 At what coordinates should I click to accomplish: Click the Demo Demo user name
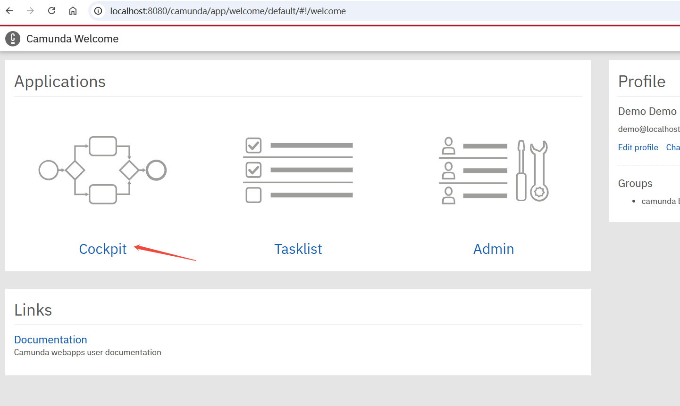pos(647,111)
